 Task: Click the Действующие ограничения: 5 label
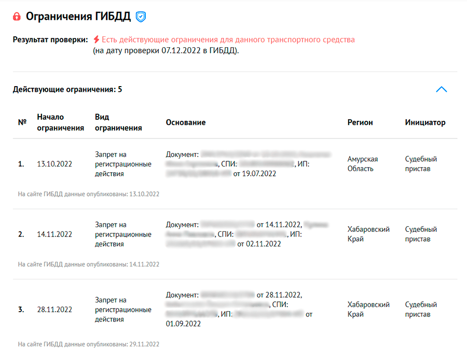coord(67,89)
